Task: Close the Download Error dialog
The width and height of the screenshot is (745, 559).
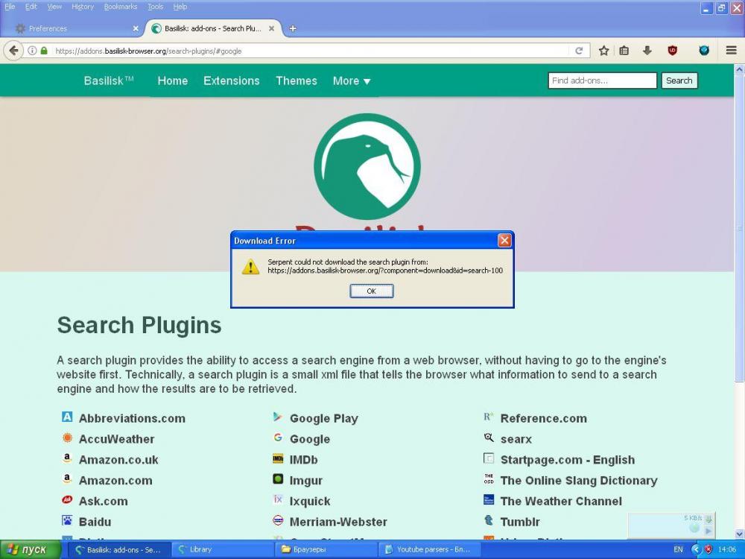Action: point(504,241)
